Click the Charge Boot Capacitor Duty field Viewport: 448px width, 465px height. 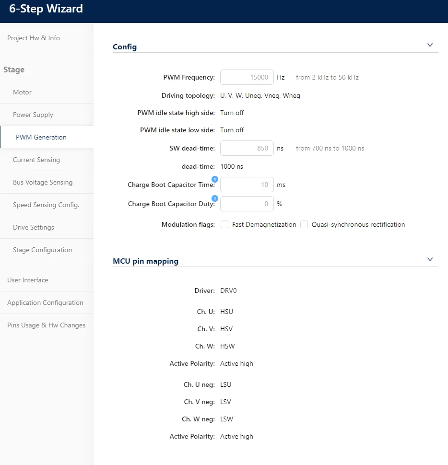coord(247,204)
